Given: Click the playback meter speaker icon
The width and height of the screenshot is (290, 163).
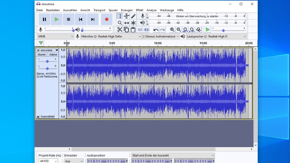Looking at the screenshot, I should click(142, 23).
